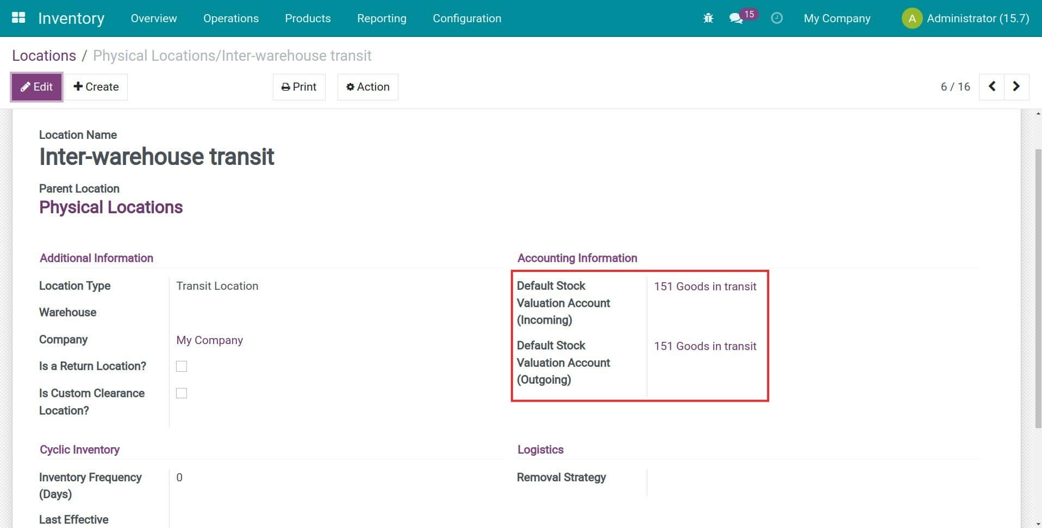Open the Reporting menu
Image resolution: width=1042 pixels, height=528 pixels.
point(382,18)
